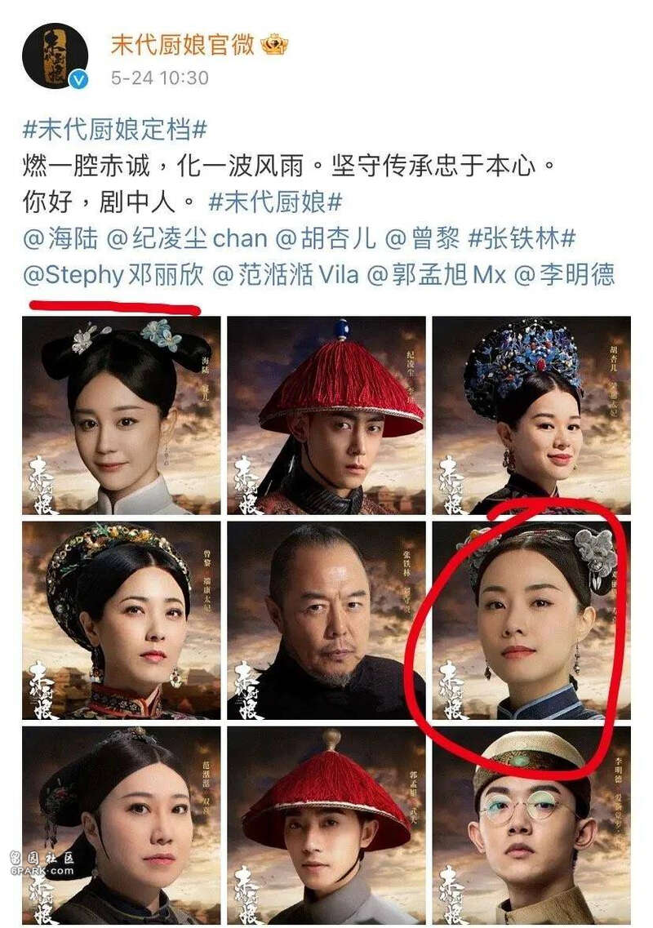This screenshot has height=928, width=653.
Task: View poster of man wearing round glasses
Action: click(531, 825)
